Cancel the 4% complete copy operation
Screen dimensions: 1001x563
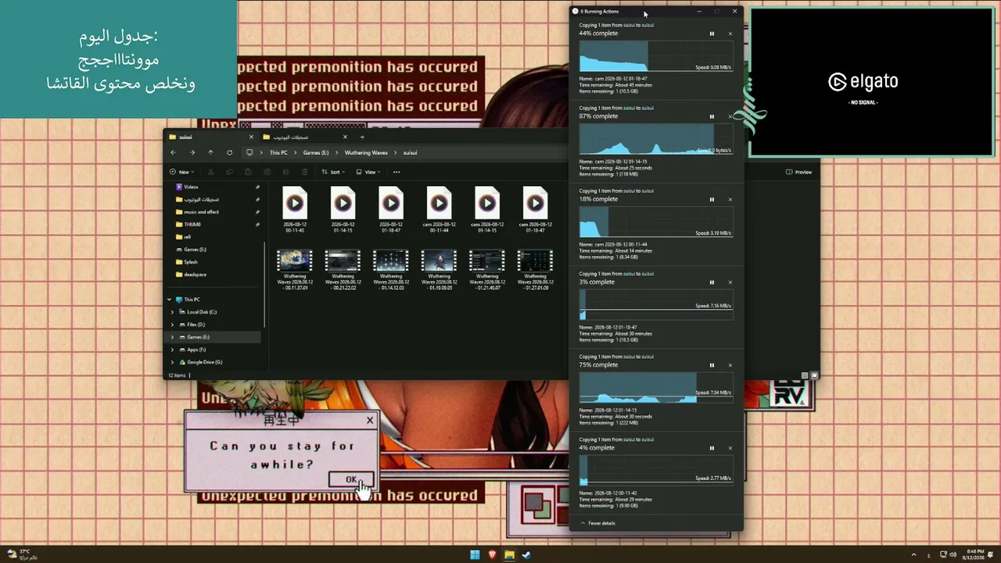pos(730,448)
